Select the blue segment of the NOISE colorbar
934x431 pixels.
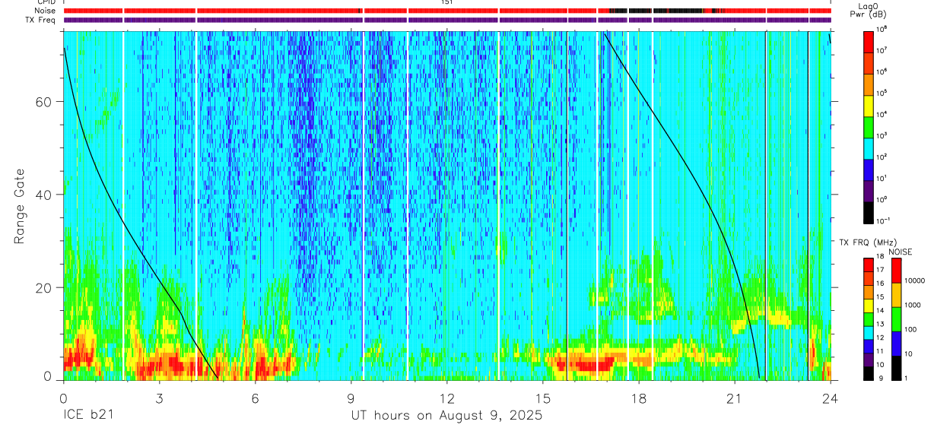896,344
